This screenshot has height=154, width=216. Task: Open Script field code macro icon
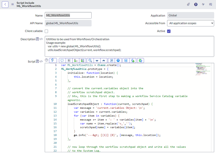(41, 61)
